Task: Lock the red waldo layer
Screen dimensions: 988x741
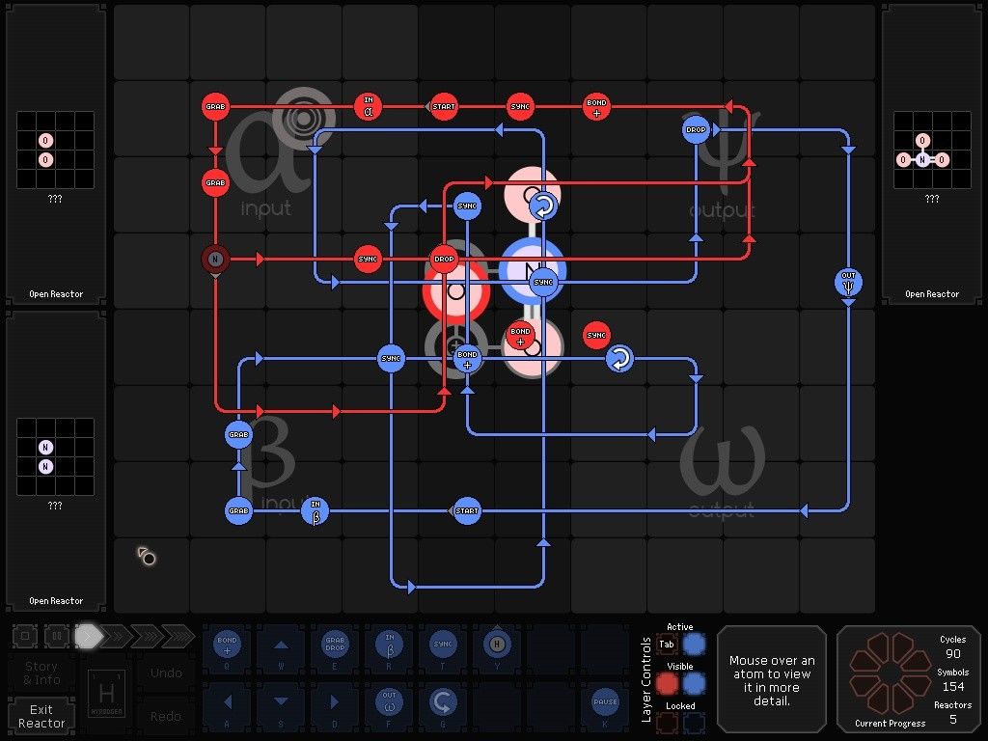Action: (667, 723)
